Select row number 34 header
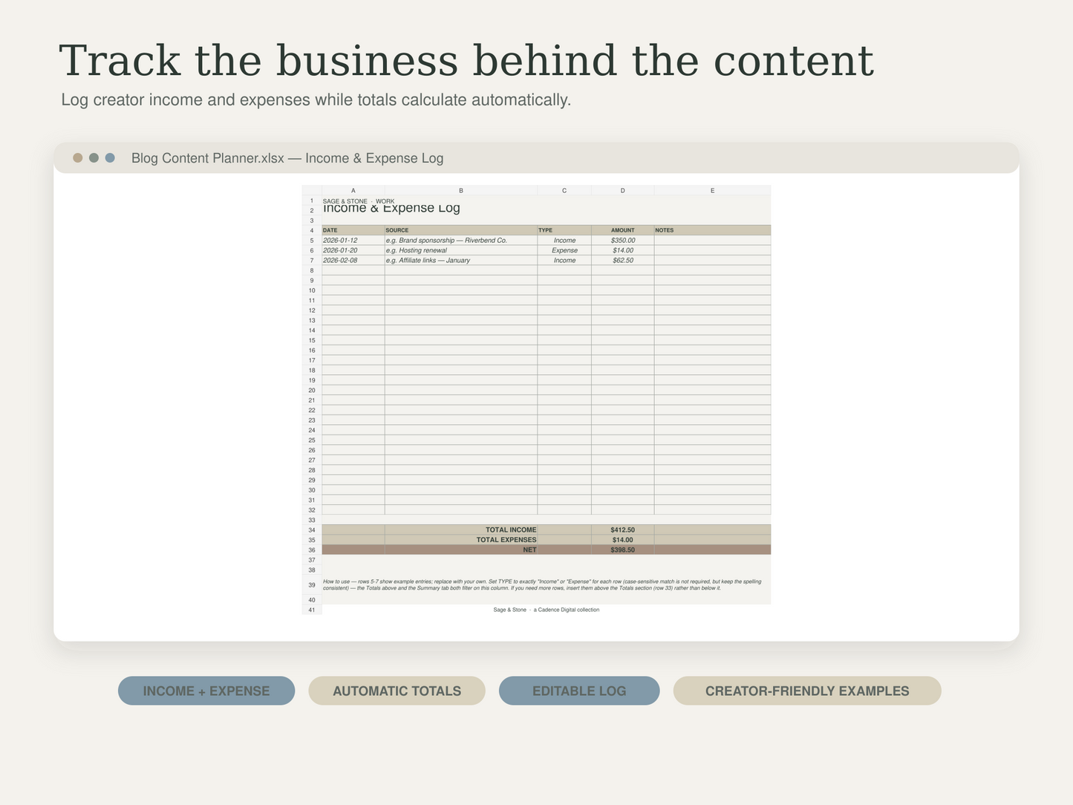The height and width of the screenshot is (805, 1073). click(x=312, y=530)
